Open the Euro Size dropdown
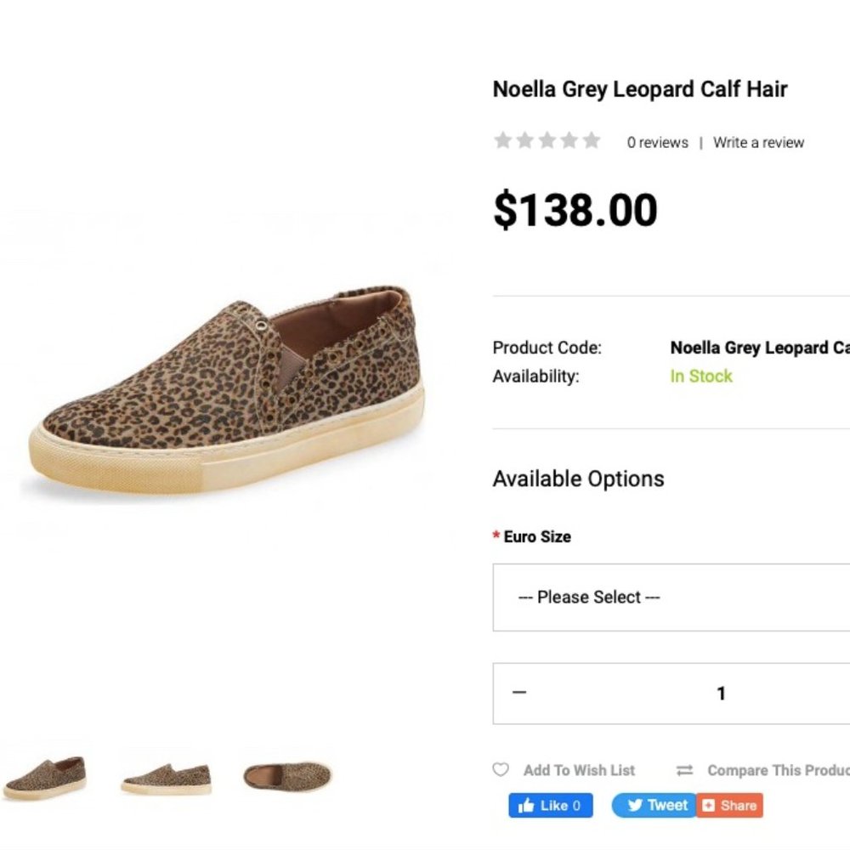This screenshot has width=850, height=850. tap(670, 597)
